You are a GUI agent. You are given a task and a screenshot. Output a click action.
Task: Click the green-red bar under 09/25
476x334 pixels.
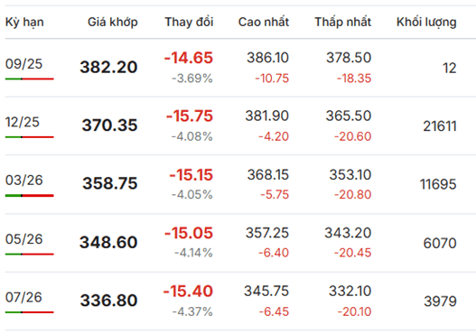point(30,79)
